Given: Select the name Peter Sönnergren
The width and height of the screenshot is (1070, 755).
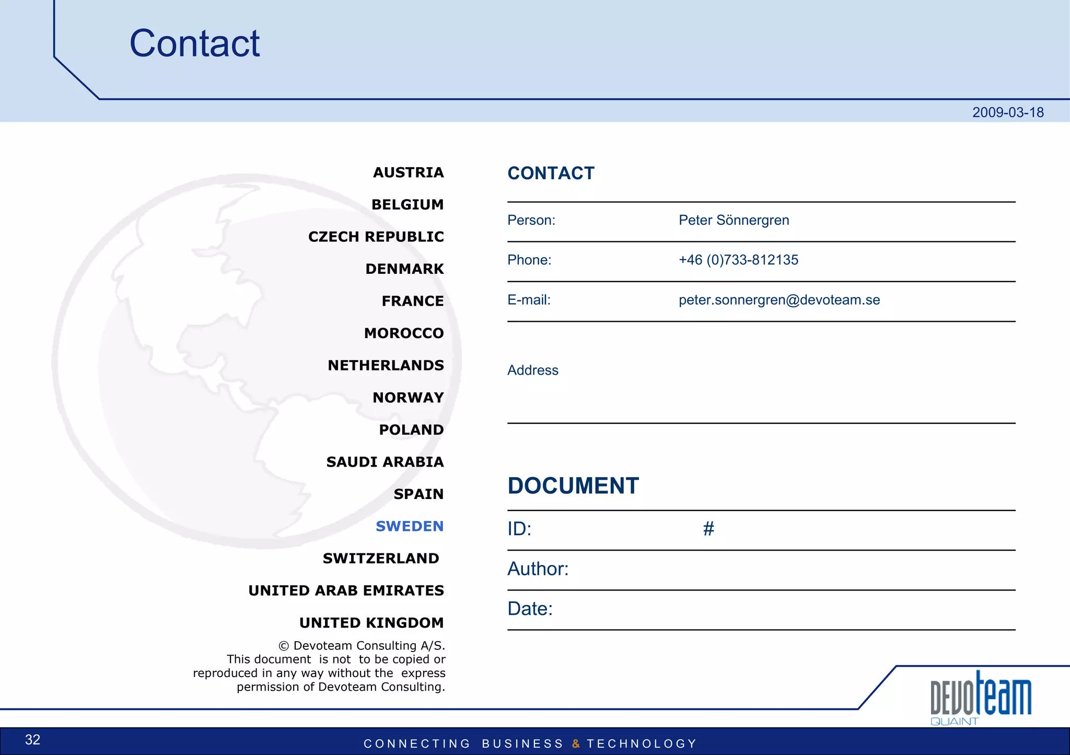Looking at the screenshot, I should pyautogui.click(x=734, y=220).
